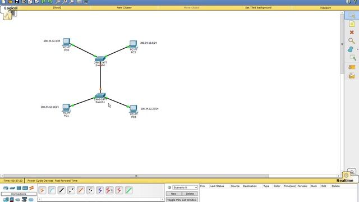Select the Draw Polygon shape tool
This screenshot has height=202, width=359.
pyautogui.click(x=351, y=49)
